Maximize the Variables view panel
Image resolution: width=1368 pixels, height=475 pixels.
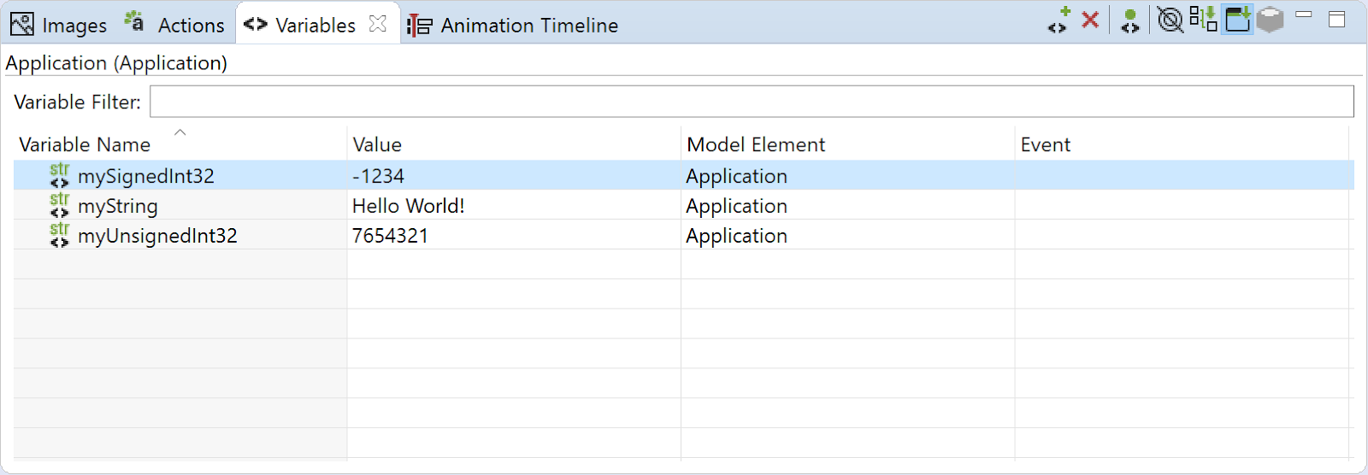(1337, 19)
